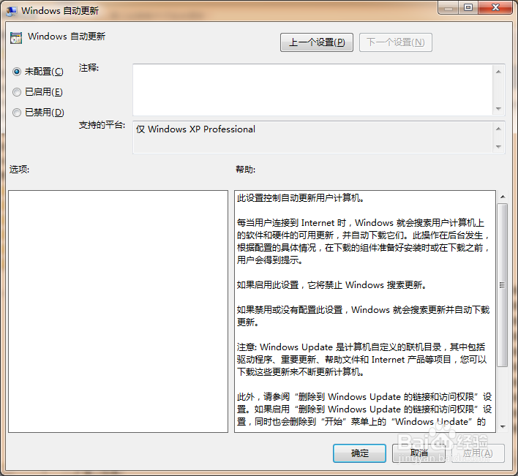This screenshot has height=476, width=518.
Task: Click the comment box scroll up arrow
Action: tap(498, 72)
